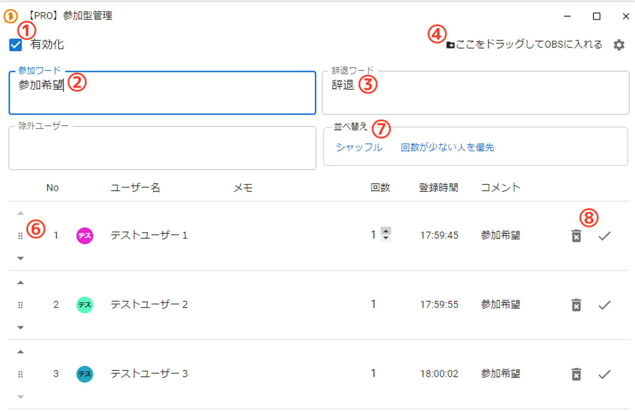Click the drag handle for テストユーザー2
Viewport: 635px width, 412px height.
21,305
